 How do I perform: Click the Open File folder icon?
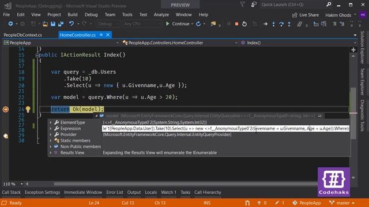coord(45,24)
